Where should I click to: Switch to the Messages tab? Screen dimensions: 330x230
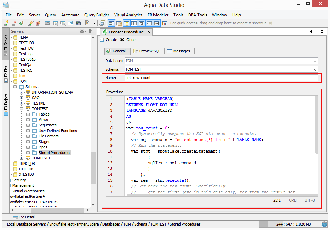(x=178, y=51)
